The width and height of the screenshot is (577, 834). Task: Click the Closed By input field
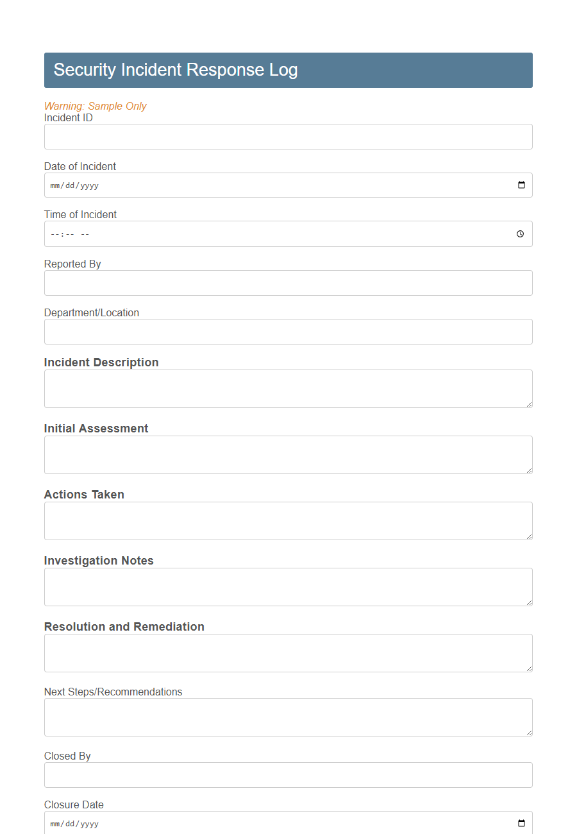pos(288,775)
